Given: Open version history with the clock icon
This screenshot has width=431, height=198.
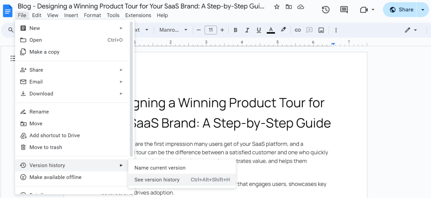Looking at the screenshot, I should [x=325, y=10].
